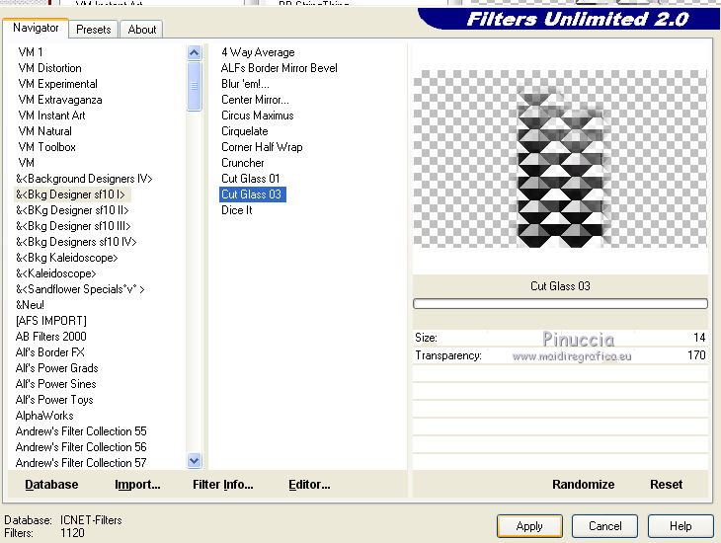Choose the Dice It filter
The image size is (721, 543).
pos(236,210)
